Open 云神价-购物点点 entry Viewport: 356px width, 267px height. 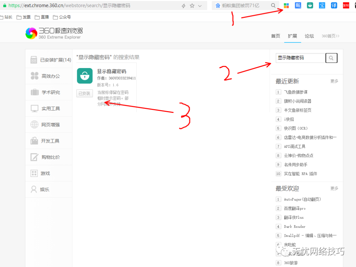pos(299,156)
